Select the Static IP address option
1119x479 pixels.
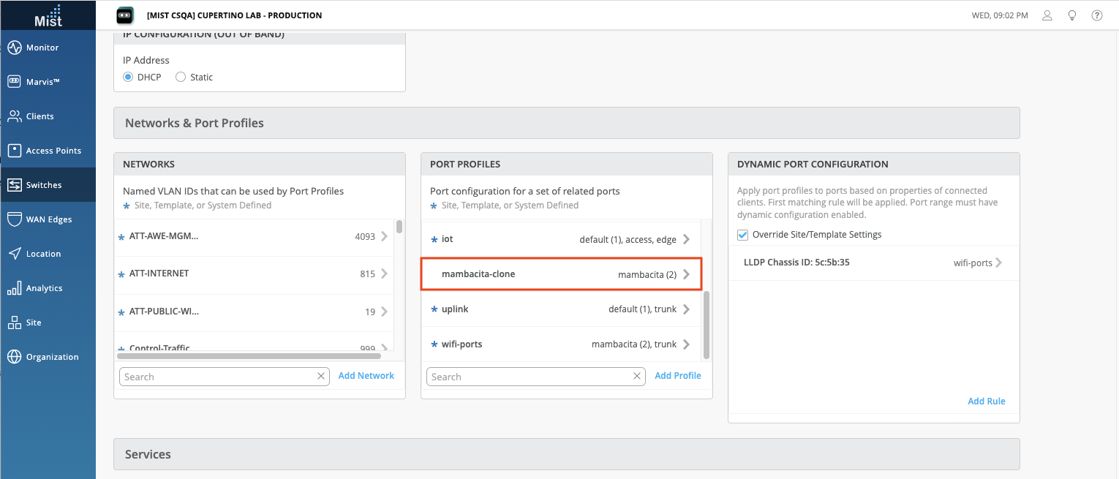181,78
